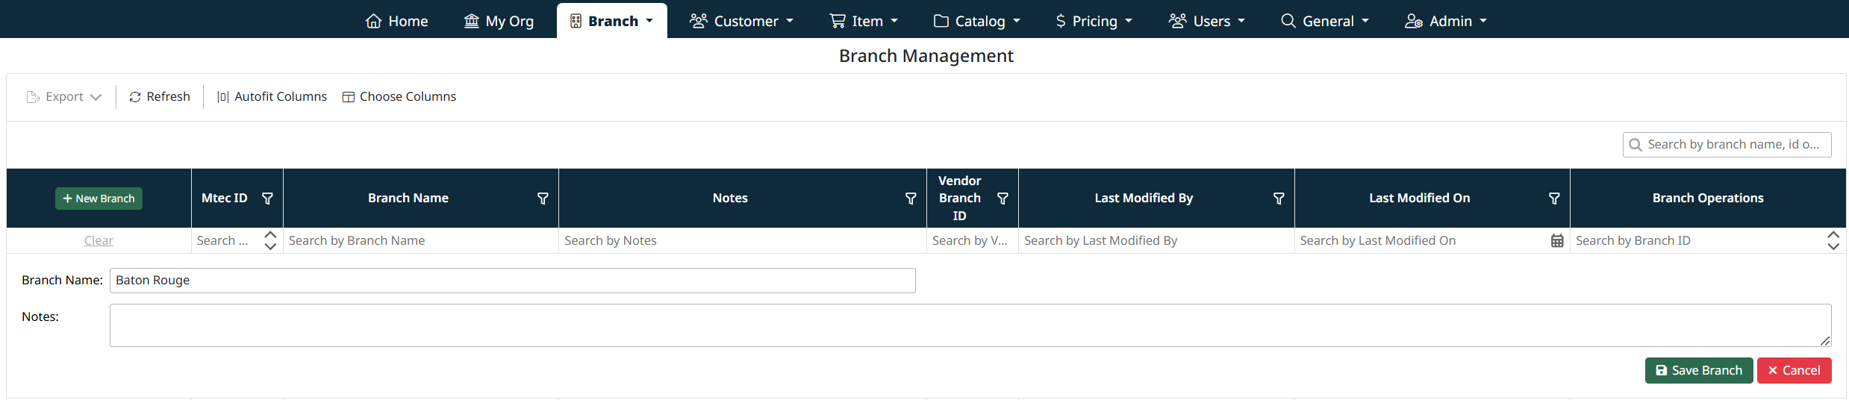
Task: Increment the Mtec ID search spinner
Action: point(270,235)
